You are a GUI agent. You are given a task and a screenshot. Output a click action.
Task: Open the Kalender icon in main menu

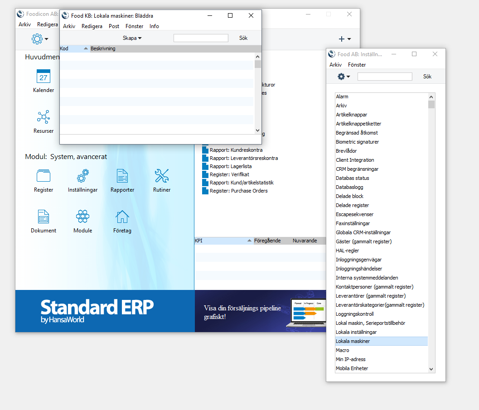tap(44, 76)
